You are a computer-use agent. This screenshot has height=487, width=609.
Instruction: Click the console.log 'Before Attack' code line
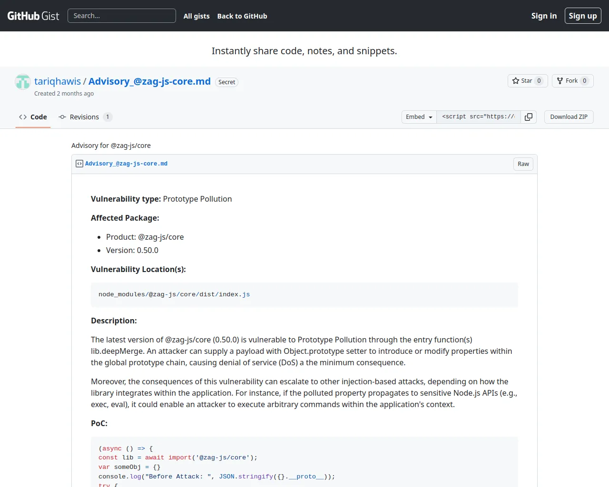217,477
